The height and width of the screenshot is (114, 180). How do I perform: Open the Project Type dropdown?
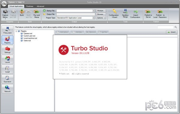point(94,18)
